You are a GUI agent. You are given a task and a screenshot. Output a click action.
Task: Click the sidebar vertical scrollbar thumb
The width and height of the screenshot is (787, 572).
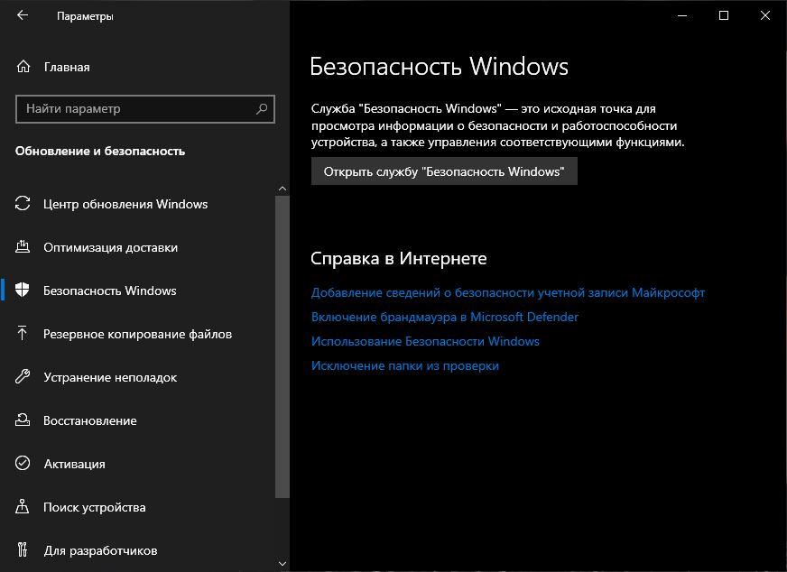(282, 346)
